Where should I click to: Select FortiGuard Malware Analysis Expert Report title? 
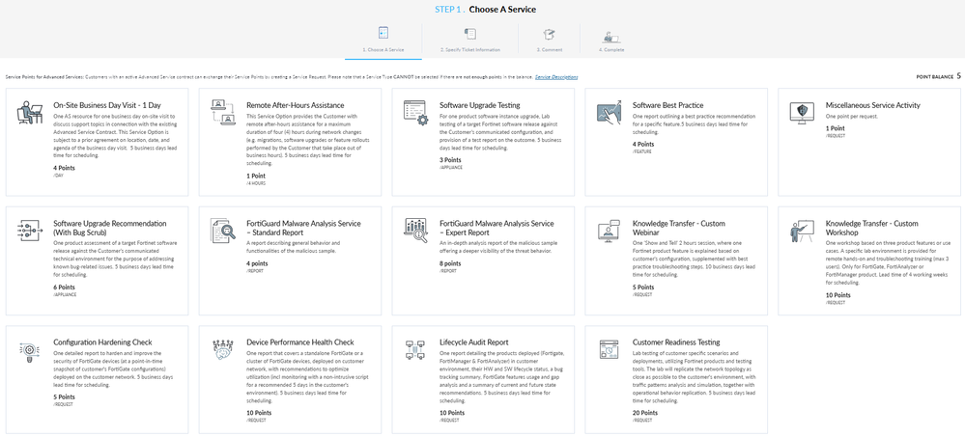(x=497, y=228)
